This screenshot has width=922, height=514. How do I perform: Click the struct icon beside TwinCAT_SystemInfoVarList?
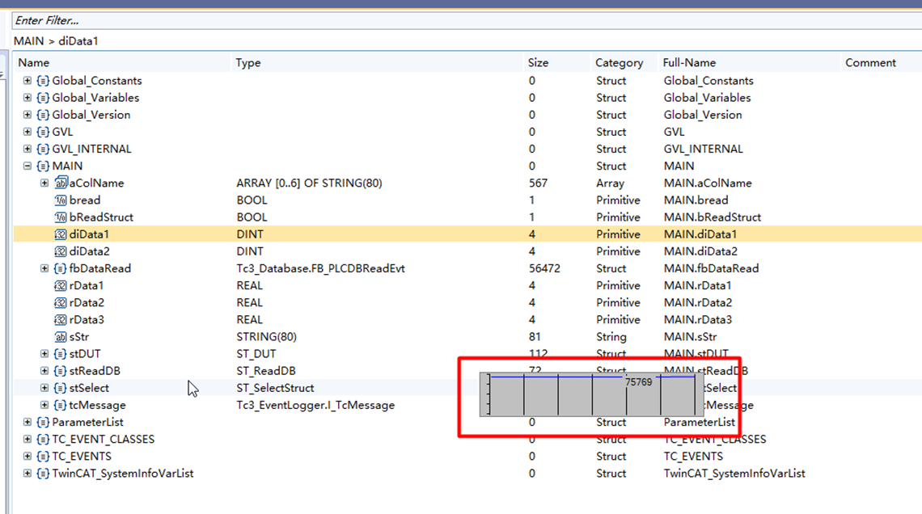click(43, 473)
